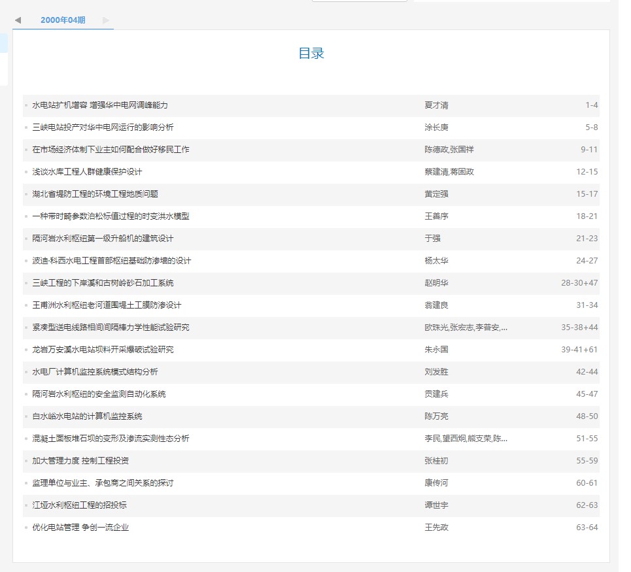
Task: Open article 水电站扩机增容 增强华中电网调峰能力
Action: coord(100,105)
